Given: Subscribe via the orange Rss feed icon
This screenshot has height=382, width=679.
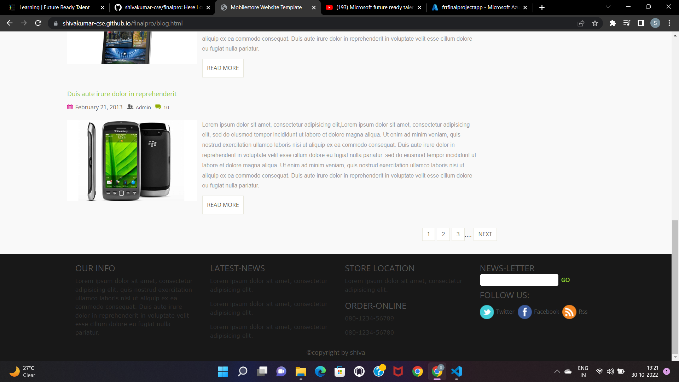Looking at the screenshot, I should click(569, 312).
